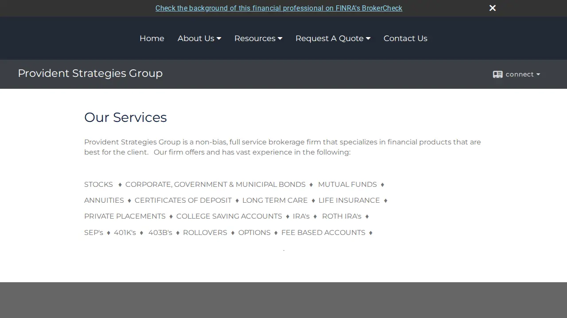Click the FEE BASED ACCOUNTS text

click(x=323, y=232)
